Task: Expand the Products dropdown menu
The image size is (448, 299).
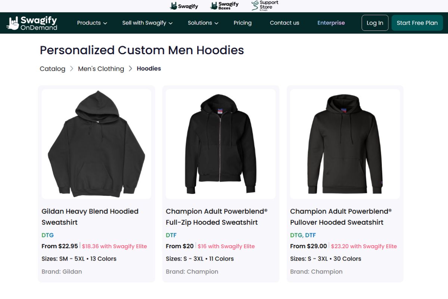Action: point(92,23)
